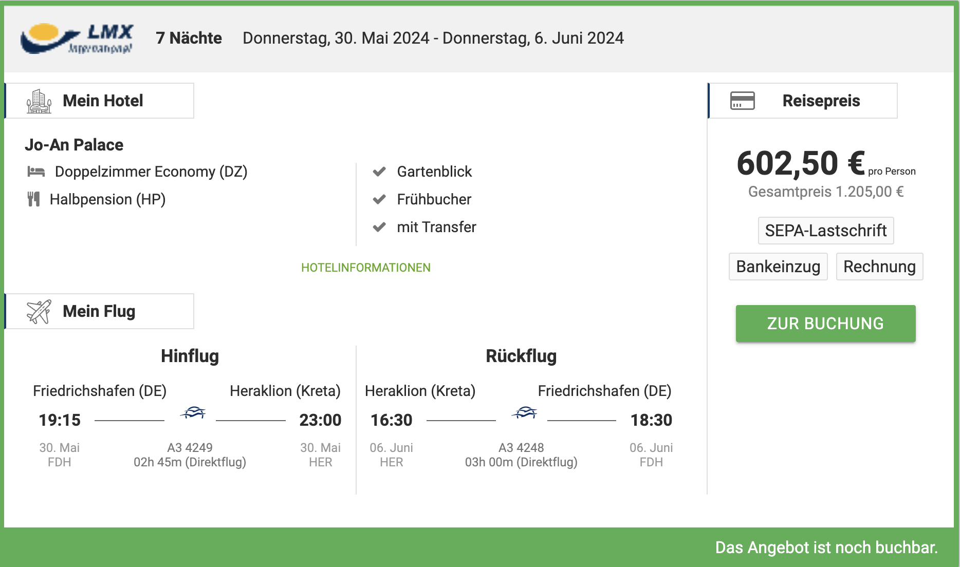Image resolution: width=960 pixels, height=567 pixels.
Task: Click the airline logo on Rückflug
Action: 524,412
